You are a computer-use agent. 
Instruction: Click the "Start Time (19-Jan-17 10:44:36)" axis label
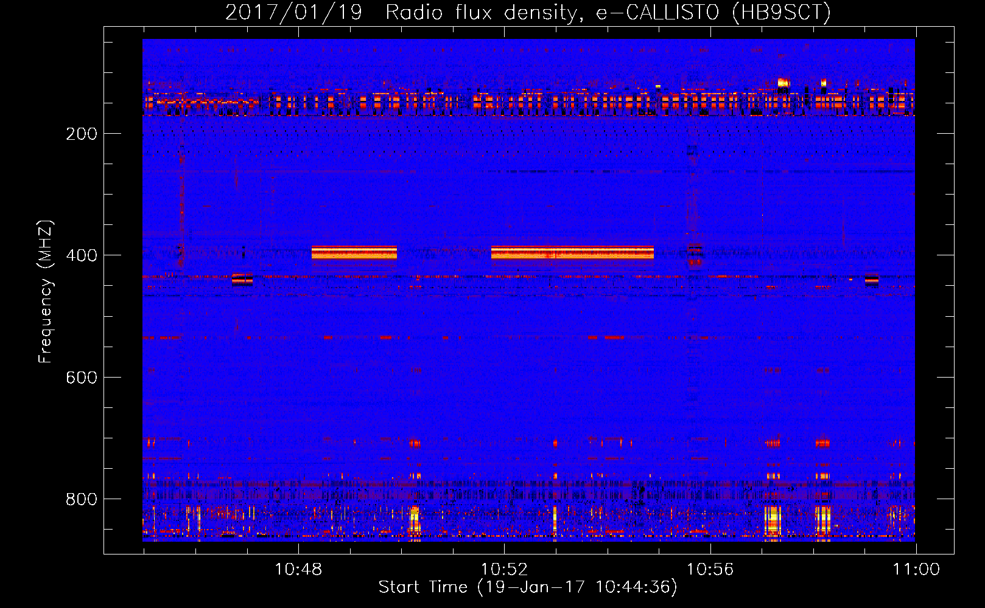[528, 587]
